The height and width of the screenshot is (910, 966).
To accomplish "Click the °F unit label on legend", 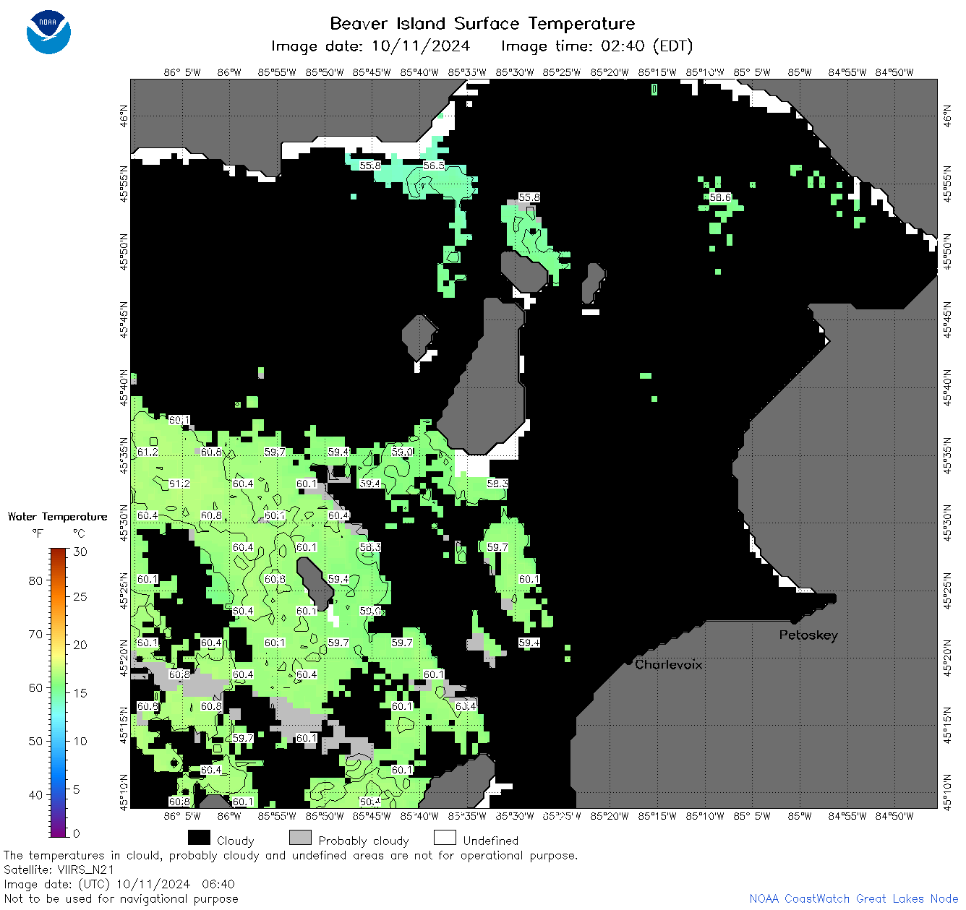I will tap(38, 533).
